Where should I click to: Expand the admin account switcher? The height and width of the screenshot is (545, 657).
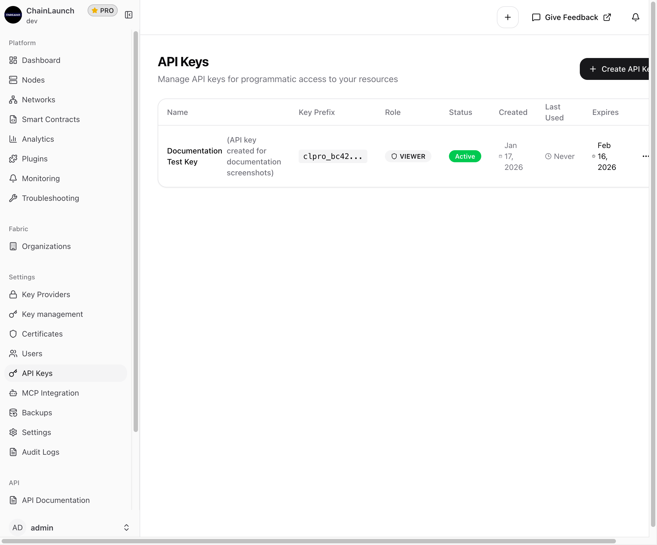click(126, 527)
